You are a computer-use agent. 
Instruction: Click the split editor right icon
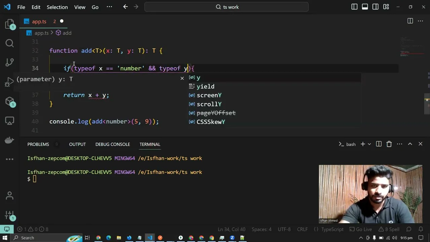[x=410, y=21]
